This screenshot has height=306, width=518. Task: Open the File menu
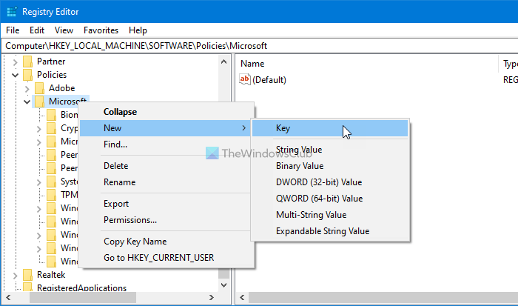coord(13,30)
